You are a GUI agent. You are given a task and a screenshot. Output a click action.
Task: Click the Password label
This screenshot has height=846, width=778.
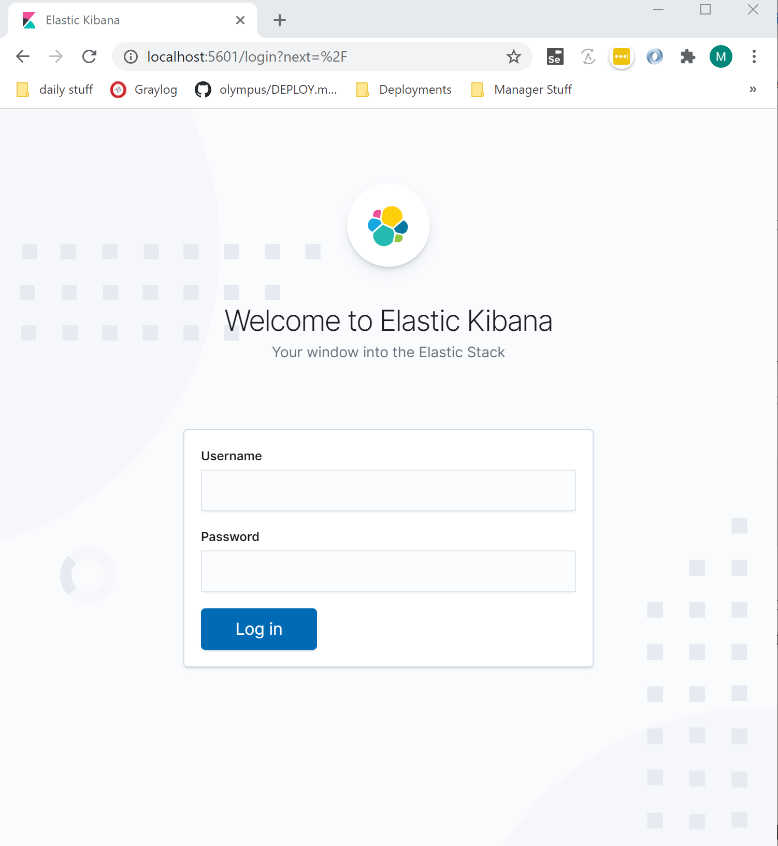coord(230,536)
